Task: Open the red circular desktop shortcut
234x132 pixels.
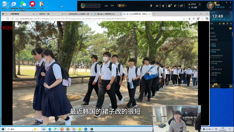Action: [x=32, y=5]
